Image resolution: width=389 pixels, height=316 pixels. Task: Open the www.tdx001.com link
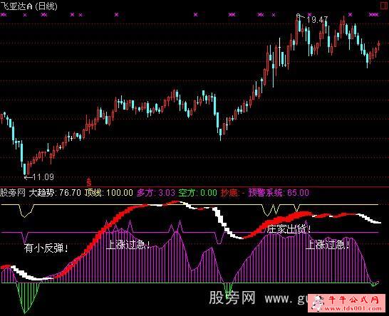[353, 309]
